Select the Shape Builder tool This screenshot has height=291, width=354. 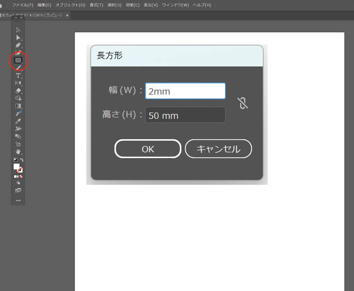coord(18,98)
